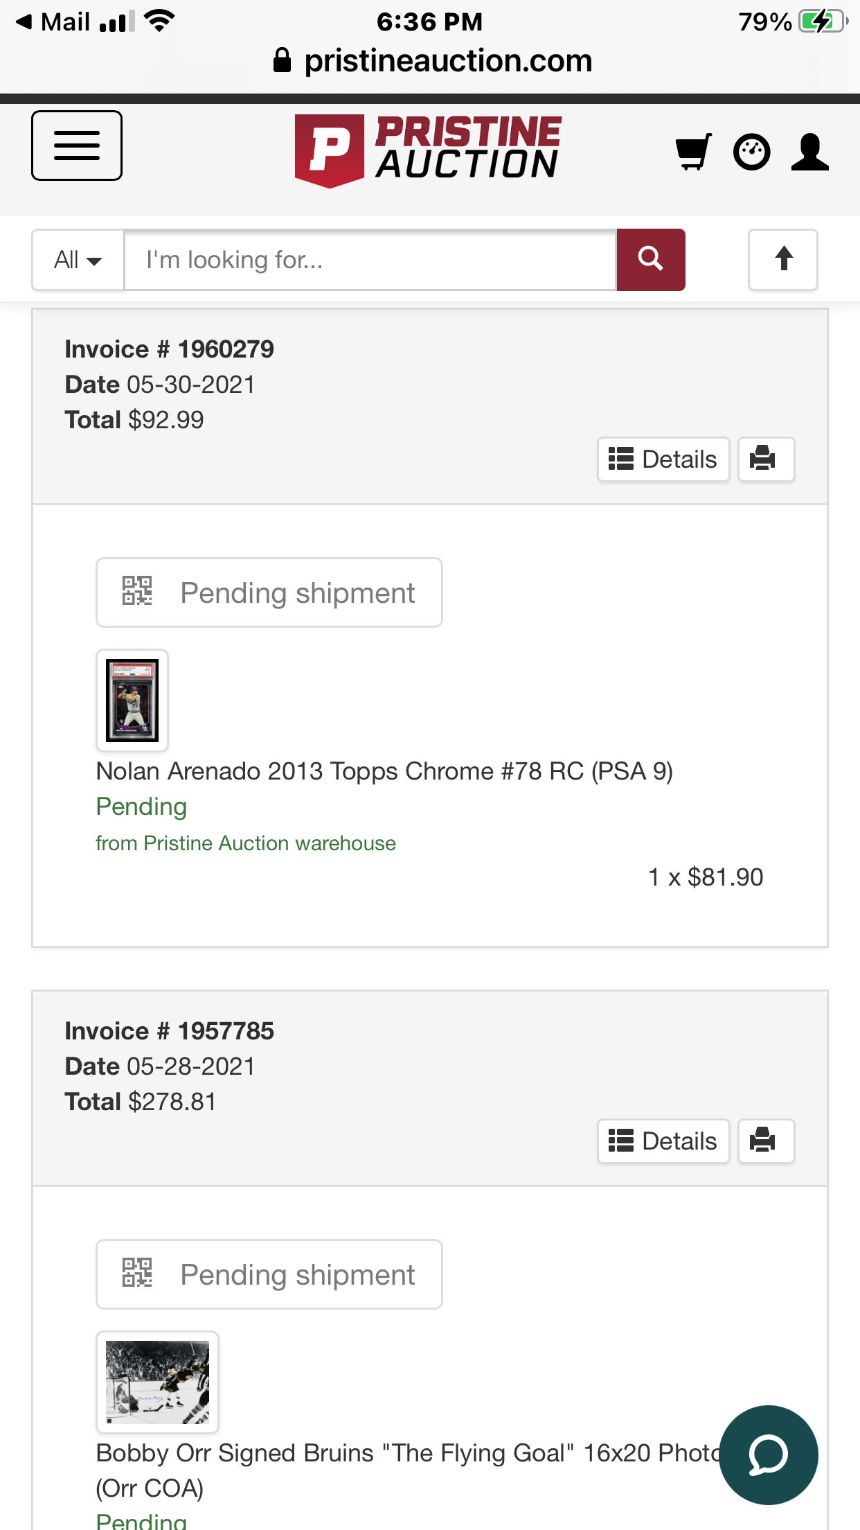The height and width of the screenshot is (1530, 860).
Task: Click the search magnifier button
Action: coord(650,259)
